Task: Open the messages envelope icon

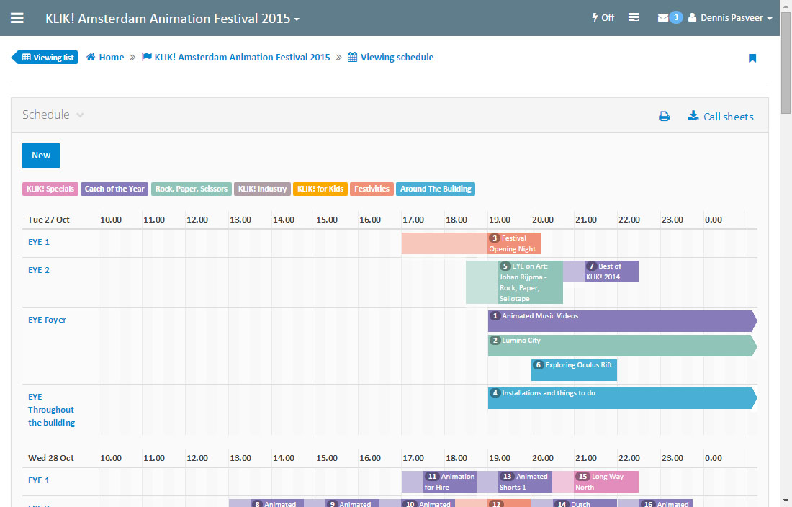Action: coord(663,18)
